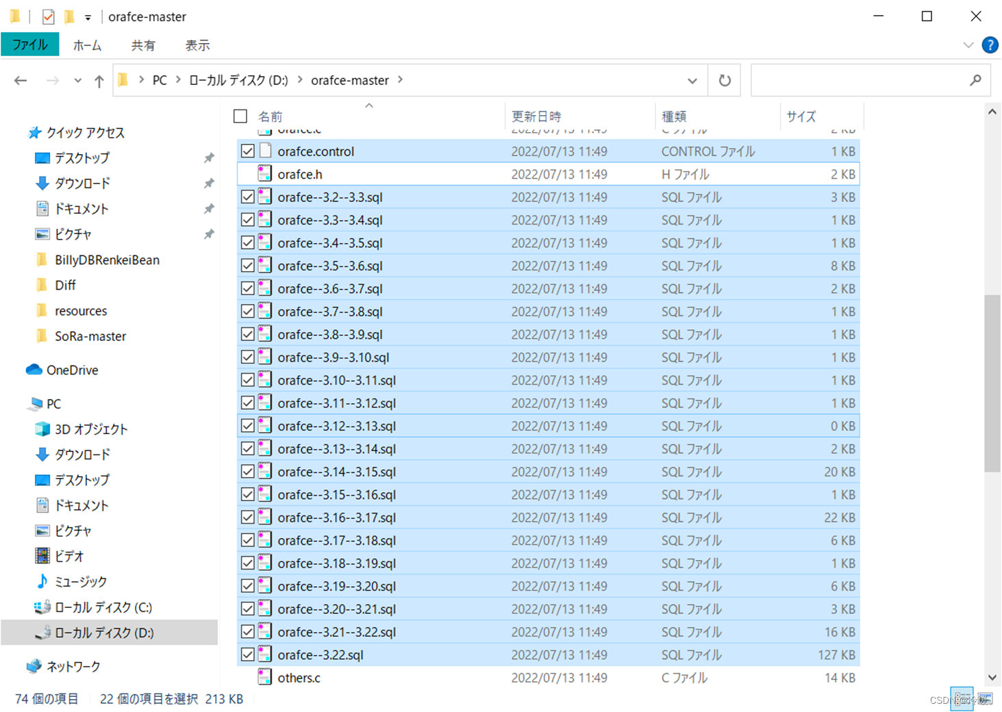This screenshot has height=712, width=1002.
Task: Click the Network icon in sidebar
Action: pos(34,666)
